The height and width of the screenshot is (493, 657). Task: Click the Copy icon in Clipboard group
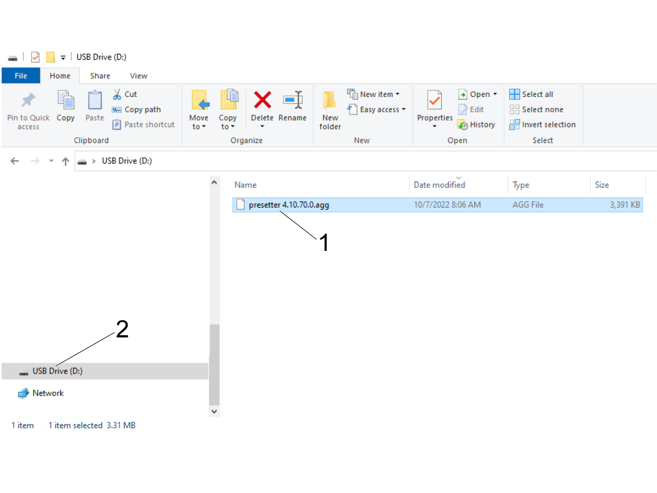pos(66,101)
